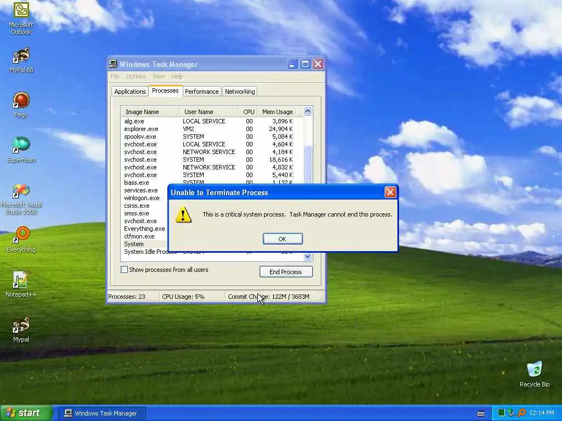Select the svchost.exe row using 4,604 K
Viewport: 562px width, 421px height.
(x=212, y=144)
